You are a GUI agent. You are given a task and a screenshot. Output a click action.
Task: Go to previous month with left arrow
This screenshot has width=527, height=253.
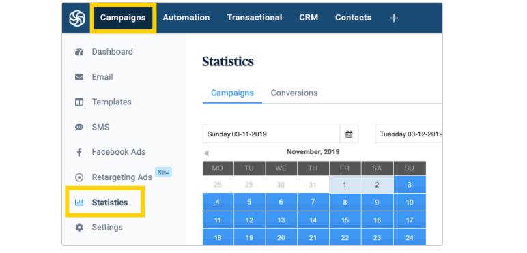point(206,153)
